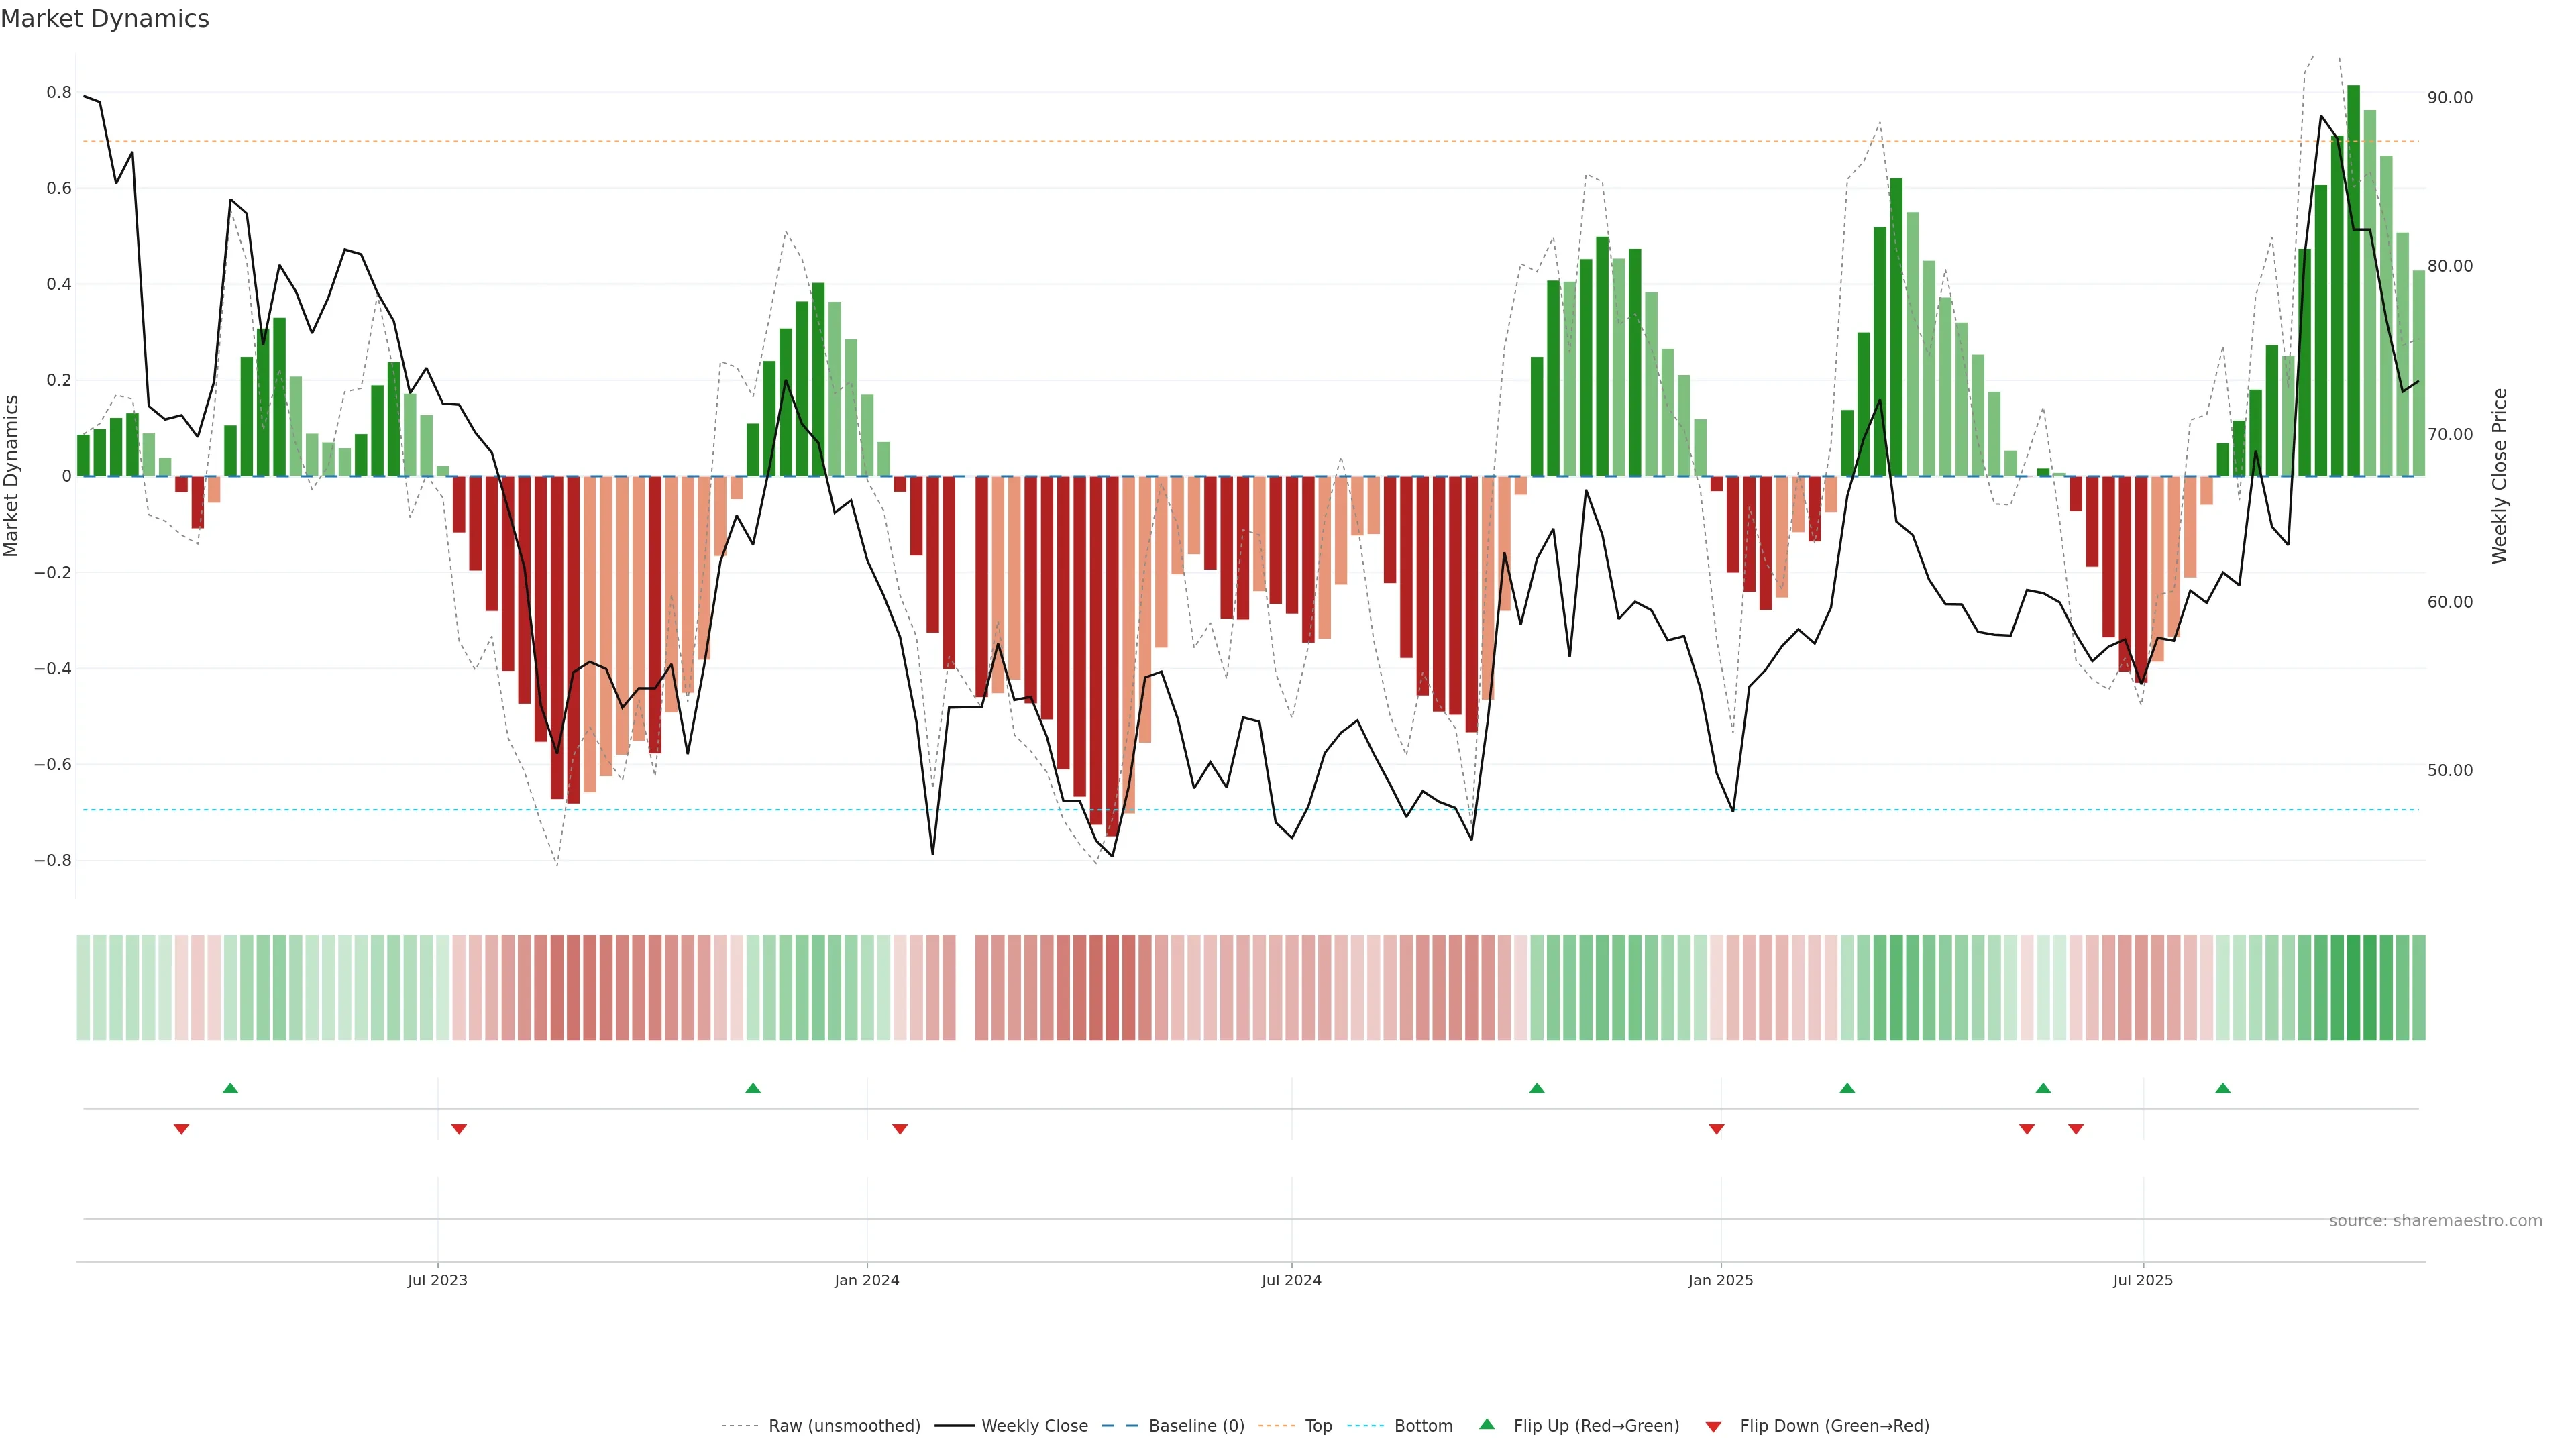
Task: Click the red flip-down marker just after Jul 2023
Action: [x=459, y=1129]
